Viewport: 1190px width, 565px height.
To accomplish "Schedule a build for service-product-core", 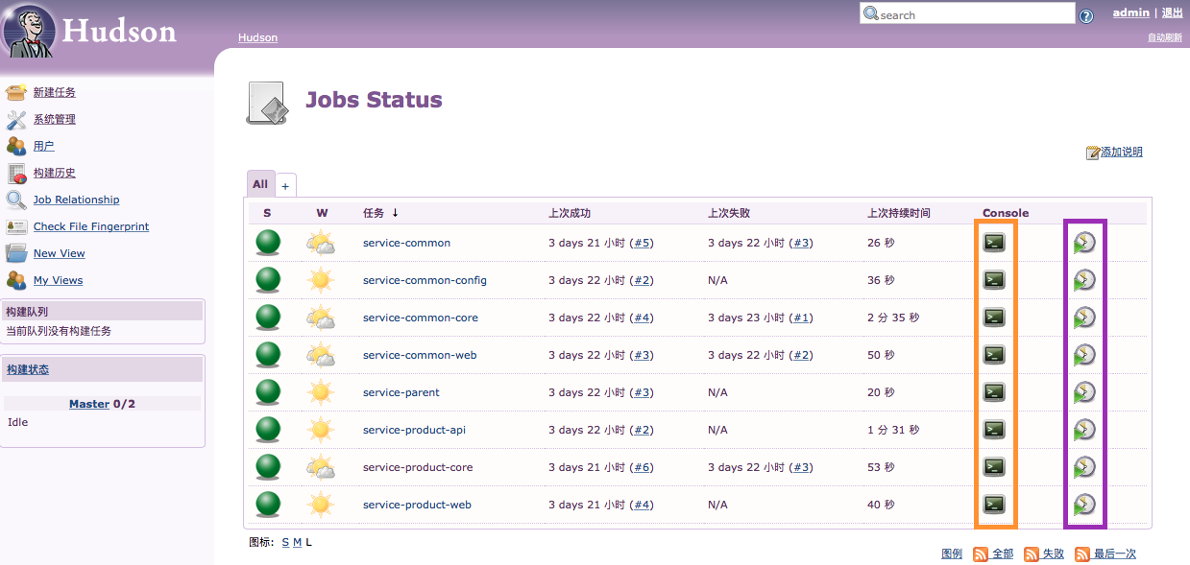I will 1084,467.
